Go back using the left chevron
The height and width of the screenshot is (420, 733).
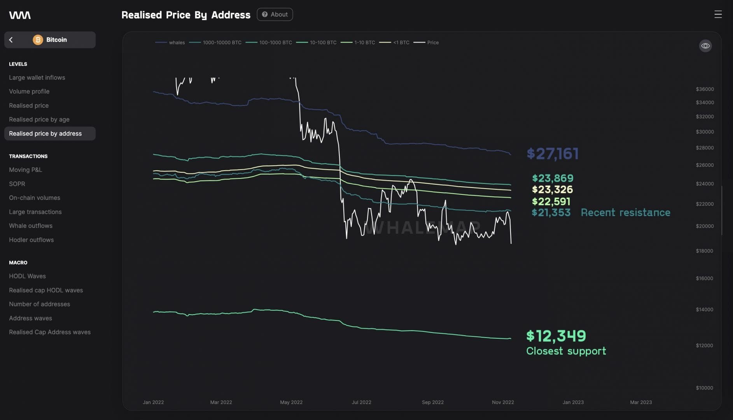tap(11, 40)
